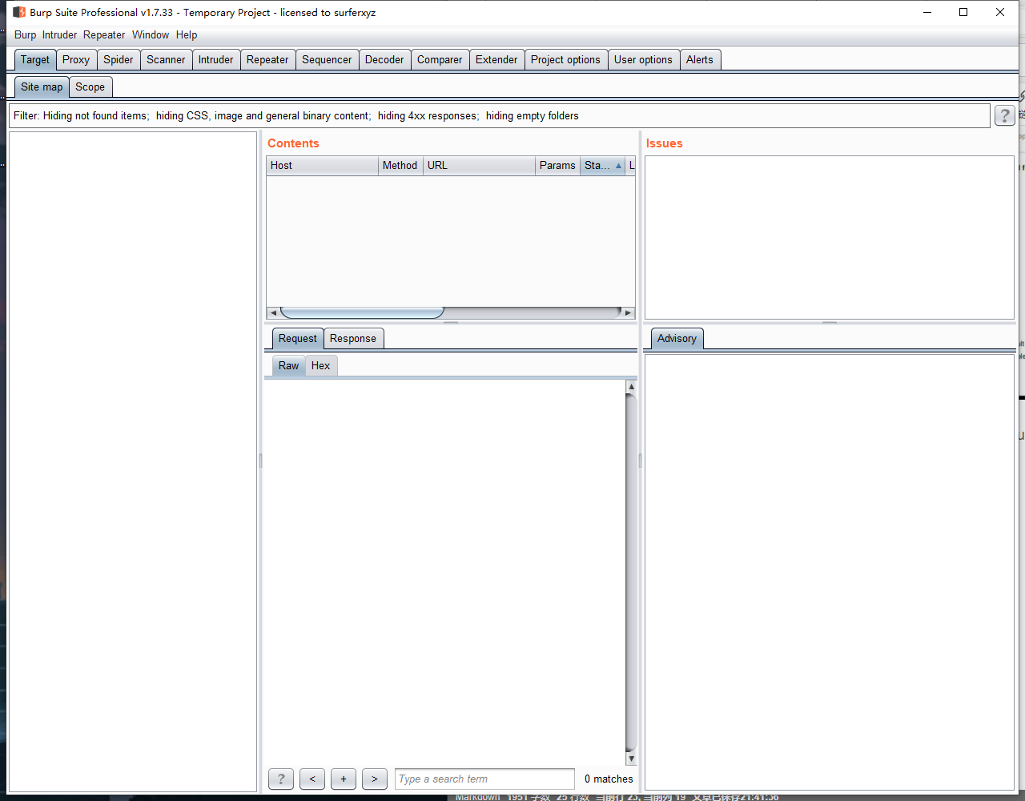Click the Sta... column sort arrow
This screenshot has width=1025, height=801.
tap(618, 166)
